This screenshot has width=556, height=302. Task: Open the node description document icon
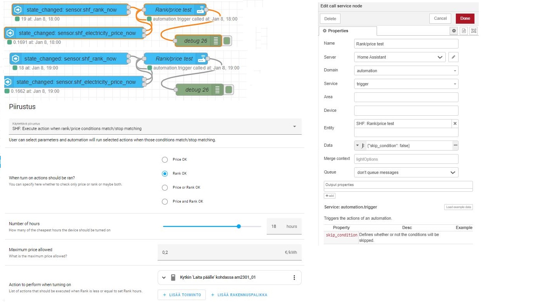(x=464, y=31)
